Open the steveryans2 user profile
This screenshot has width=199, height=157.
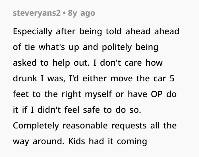37,13
